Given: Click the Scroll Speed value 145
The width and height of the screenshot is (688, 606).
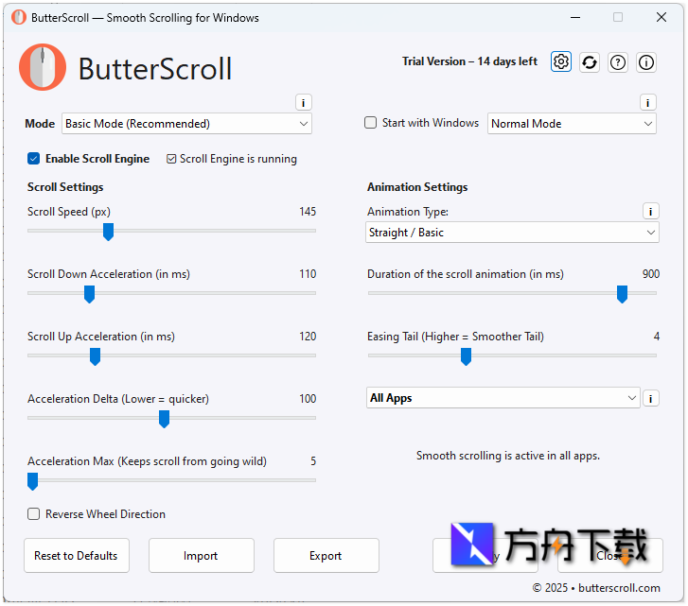Looking at the screenshot, I should [308, 212].
